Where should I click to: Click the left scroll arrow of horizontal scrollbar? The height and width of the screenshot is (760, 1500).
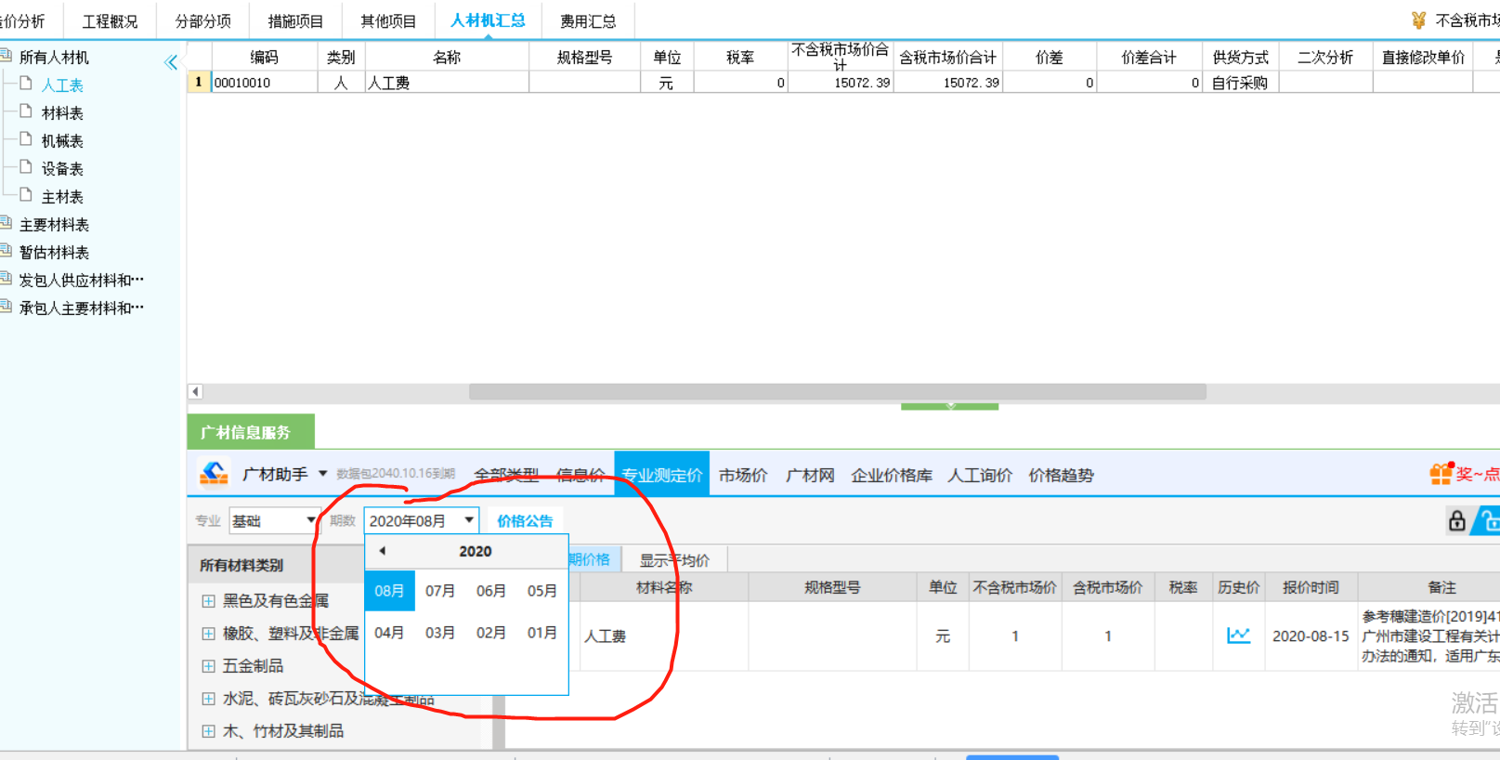195,392
